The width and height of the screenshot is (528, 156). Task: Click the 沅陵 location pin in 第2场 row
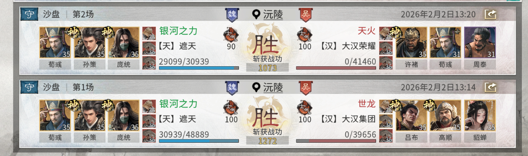[x=256, y=15]
